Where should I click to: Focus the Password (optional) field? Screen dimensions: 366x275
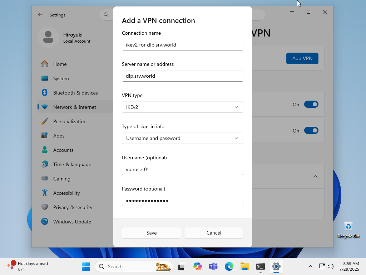click(x=183, y=201)
